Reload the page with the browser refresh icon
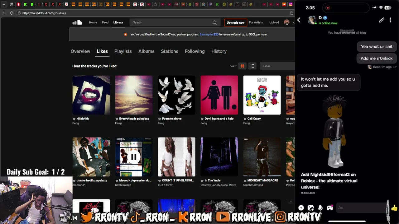 [x=12, y=13]
